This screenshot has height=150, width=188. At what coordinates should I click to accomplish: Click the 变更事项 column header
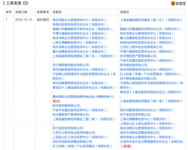[43, 12]
